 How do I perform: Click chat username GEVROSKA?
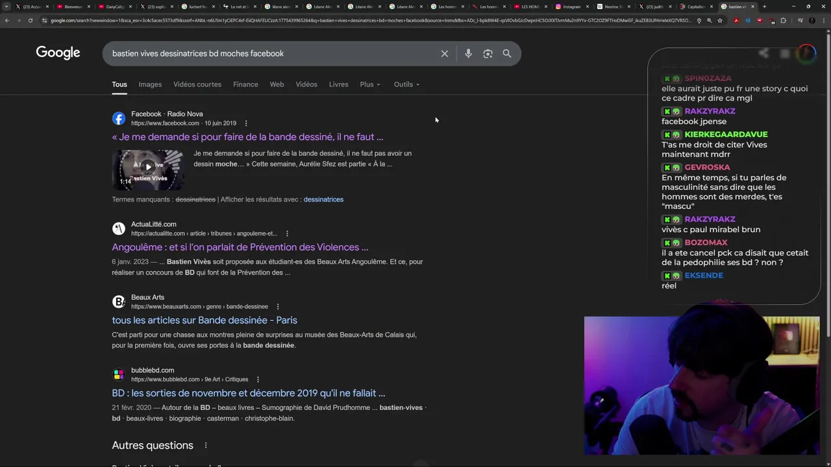point(707,167)
